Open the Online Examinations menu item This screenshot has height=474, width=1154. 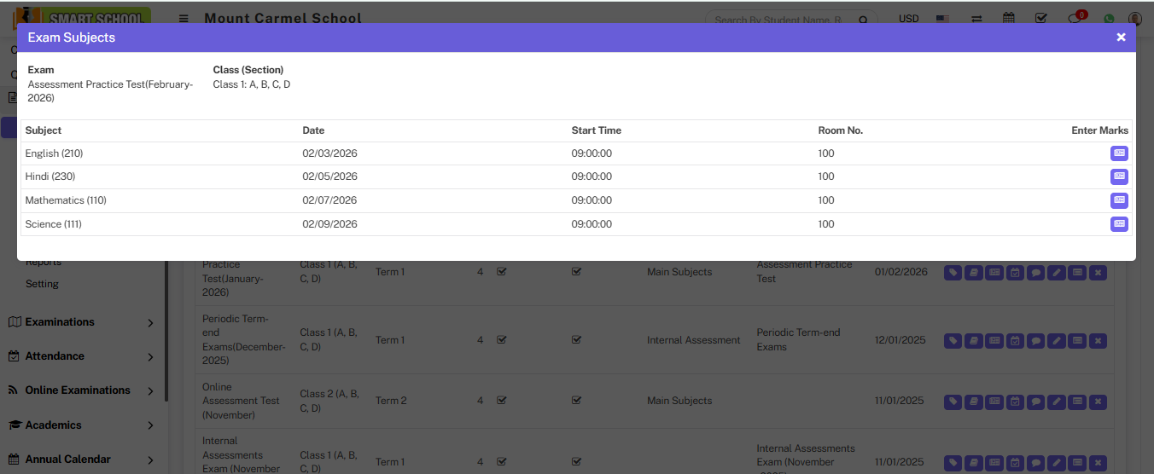[81, 390]
